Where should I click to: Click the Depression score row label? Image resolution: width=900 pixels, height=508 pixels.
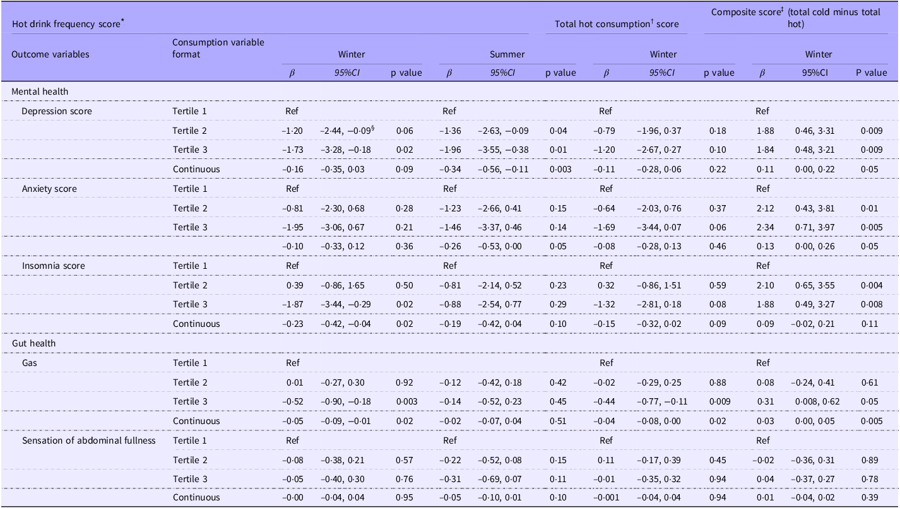point(57,111)
